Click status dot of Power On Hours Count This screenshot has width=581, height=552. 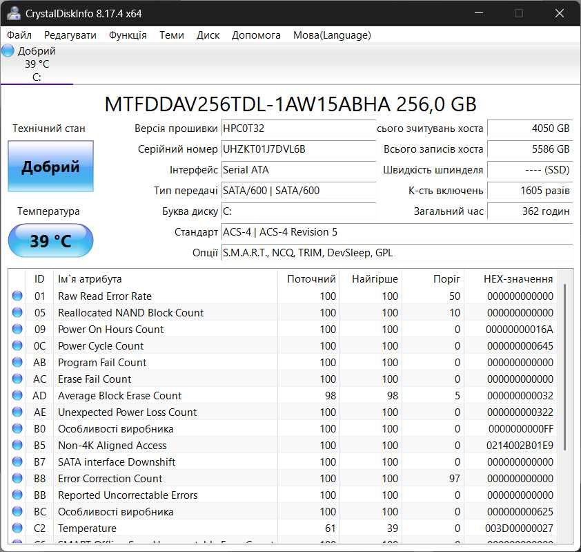[17, 329]
